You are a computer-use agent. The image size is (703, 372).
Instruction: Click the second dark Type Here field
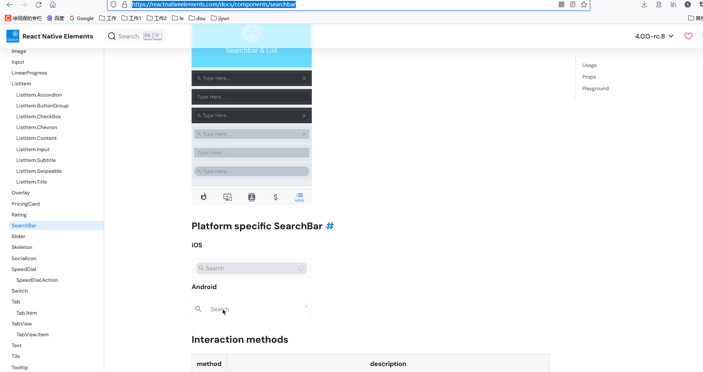[252, 97]
